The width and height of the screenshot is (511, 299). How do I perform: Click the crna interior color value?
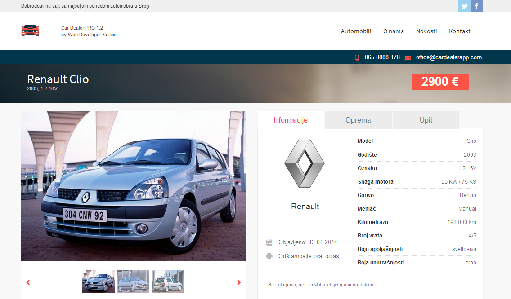pyautogui.click(x=471, y=263)
